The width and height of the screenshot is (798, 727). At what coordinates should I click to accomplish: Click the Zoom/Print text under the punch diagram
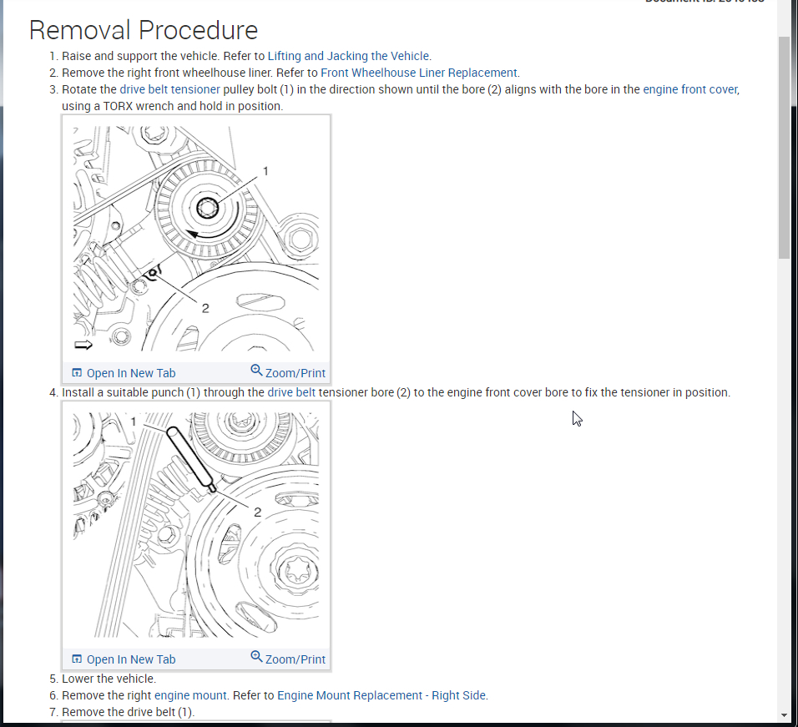pyautogui.click(x=295, y=660)
